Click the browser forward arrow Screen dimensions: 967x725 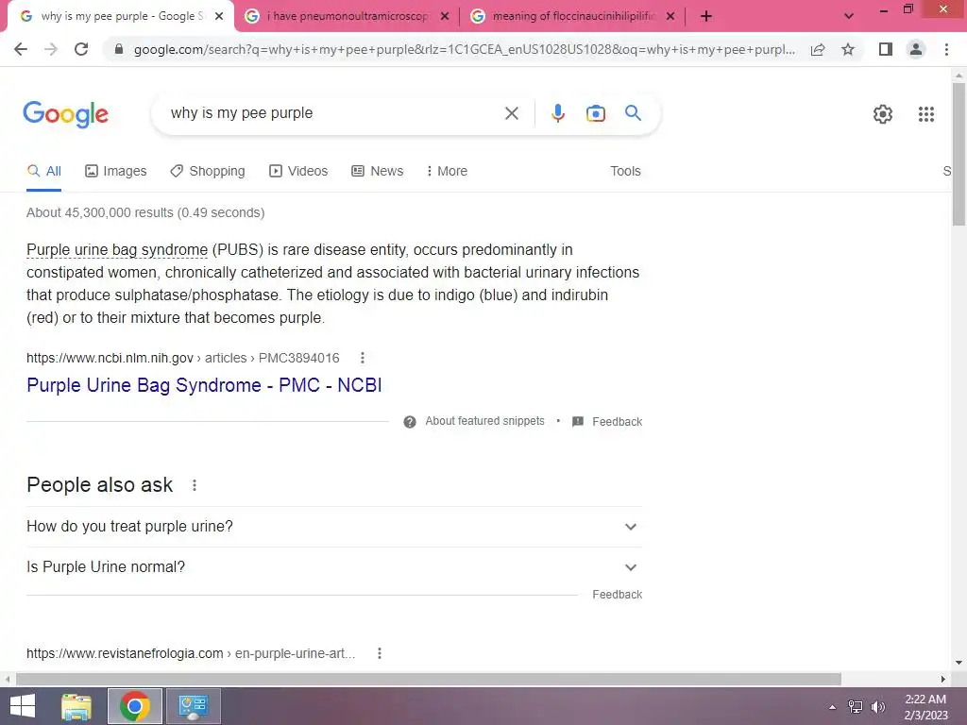(x=51, y=49)
